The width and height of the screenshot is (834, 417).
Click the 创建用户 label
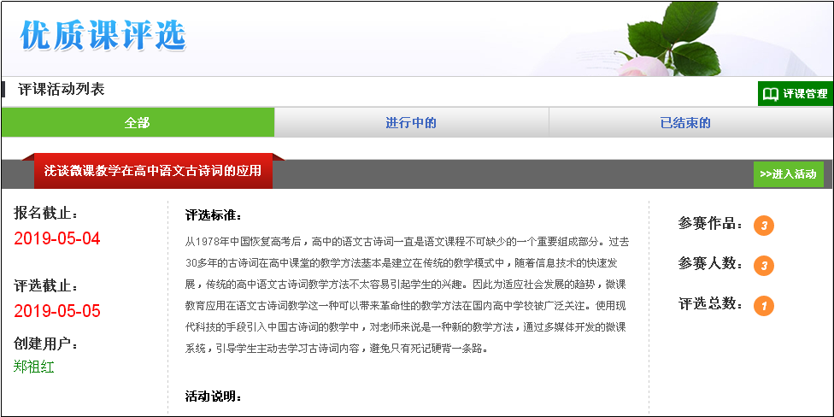[x=46, y=344]
